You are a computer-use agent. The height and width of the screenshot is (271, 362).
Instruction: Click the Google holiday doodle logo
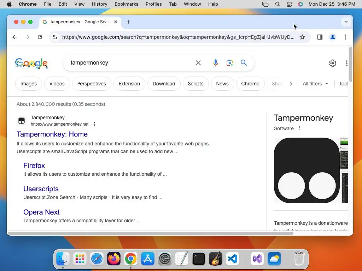pos(31,64)
